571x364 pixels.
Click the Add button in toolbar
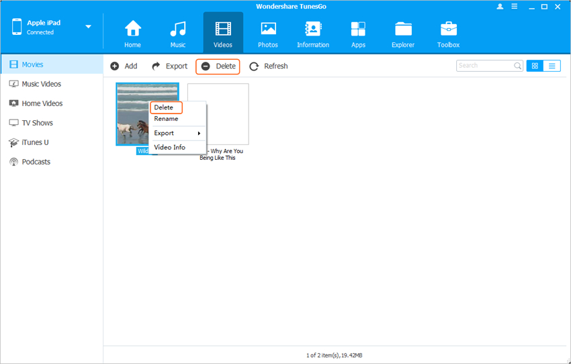(x=124, y=66)
